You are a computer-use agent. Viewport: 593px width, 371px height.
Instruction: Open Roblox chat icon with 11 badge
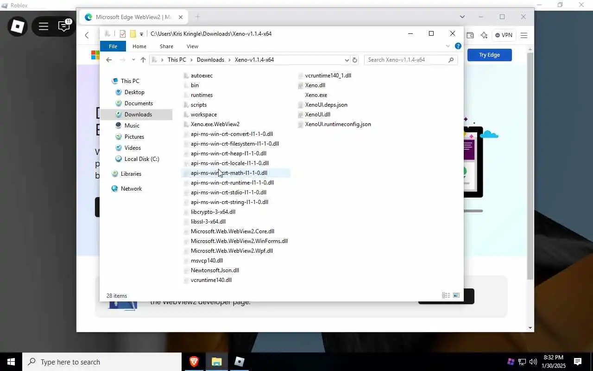point(64,26)
